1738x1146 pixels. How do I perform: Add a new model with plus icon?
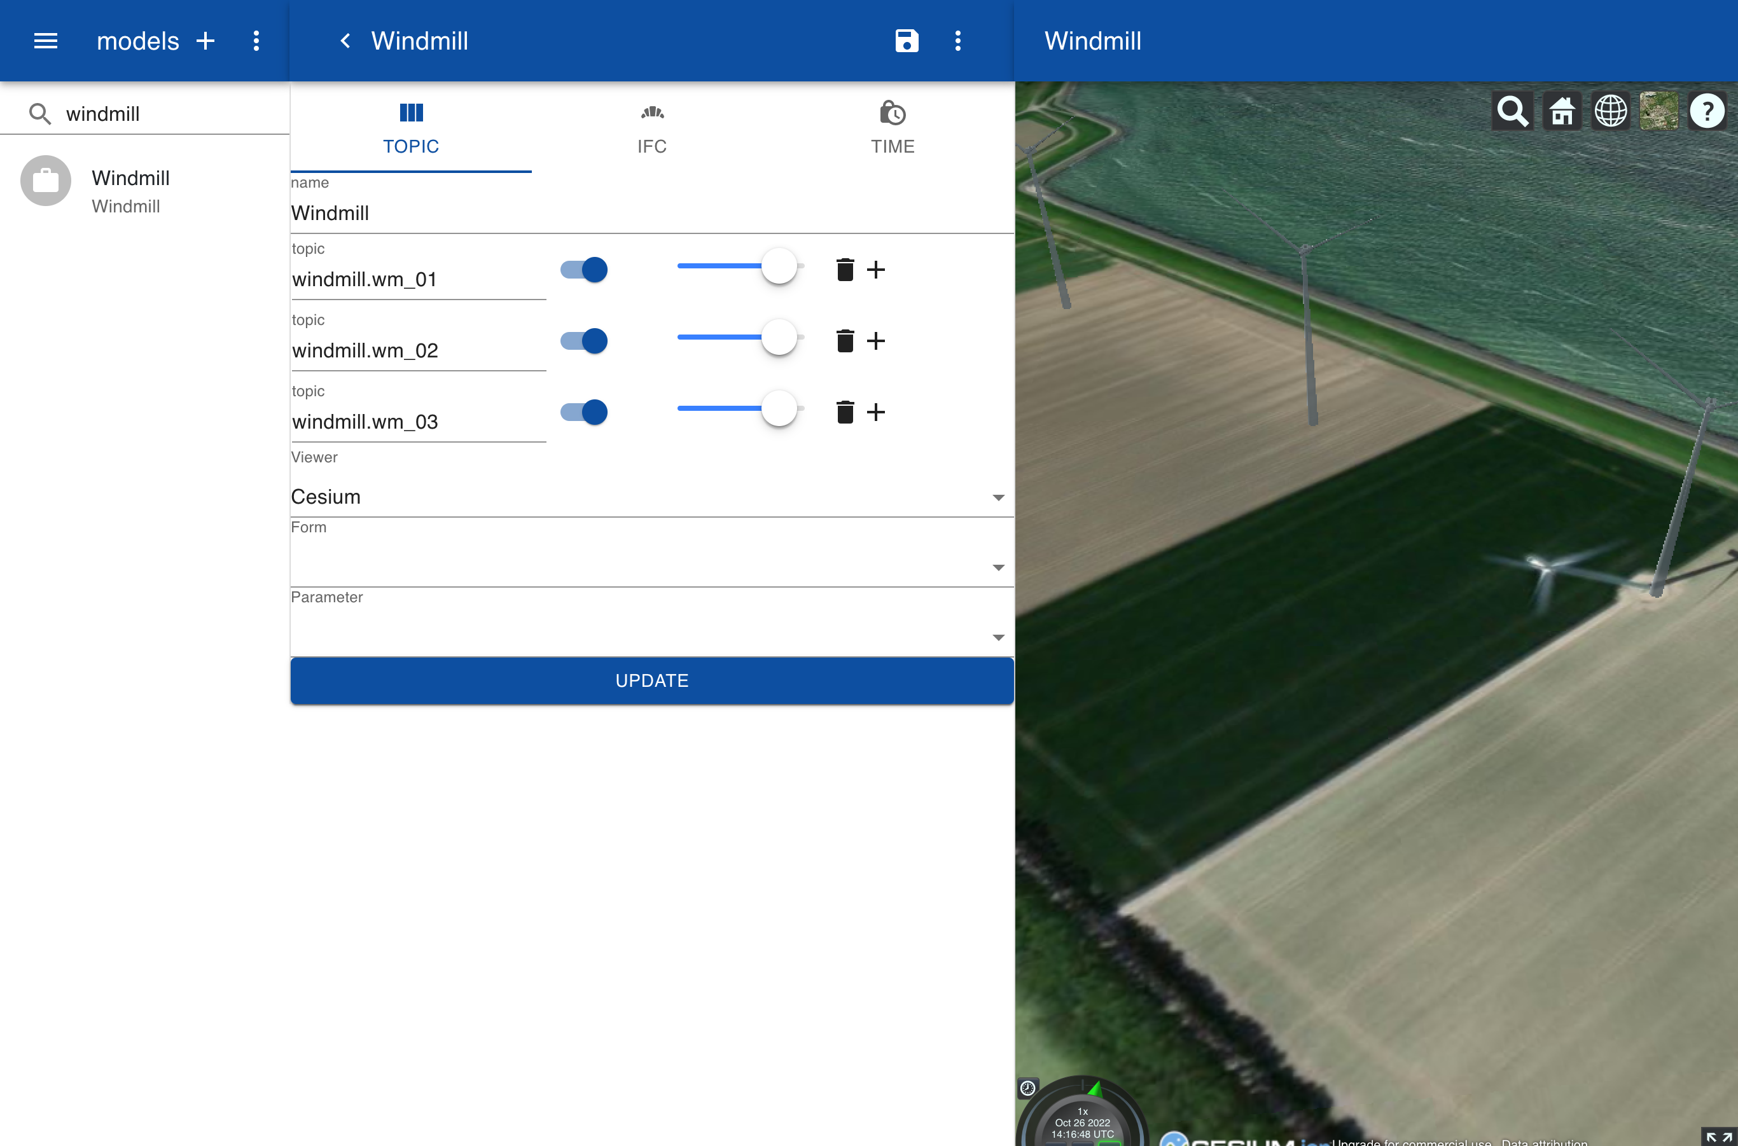point(205,41)
